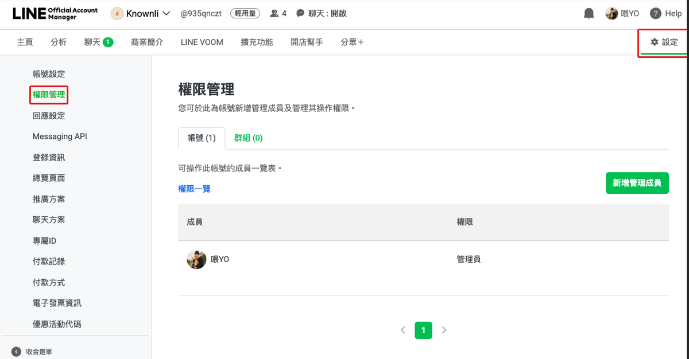
Task: Go to previous page arrow in pagination
Action: [x=403, y=330]
